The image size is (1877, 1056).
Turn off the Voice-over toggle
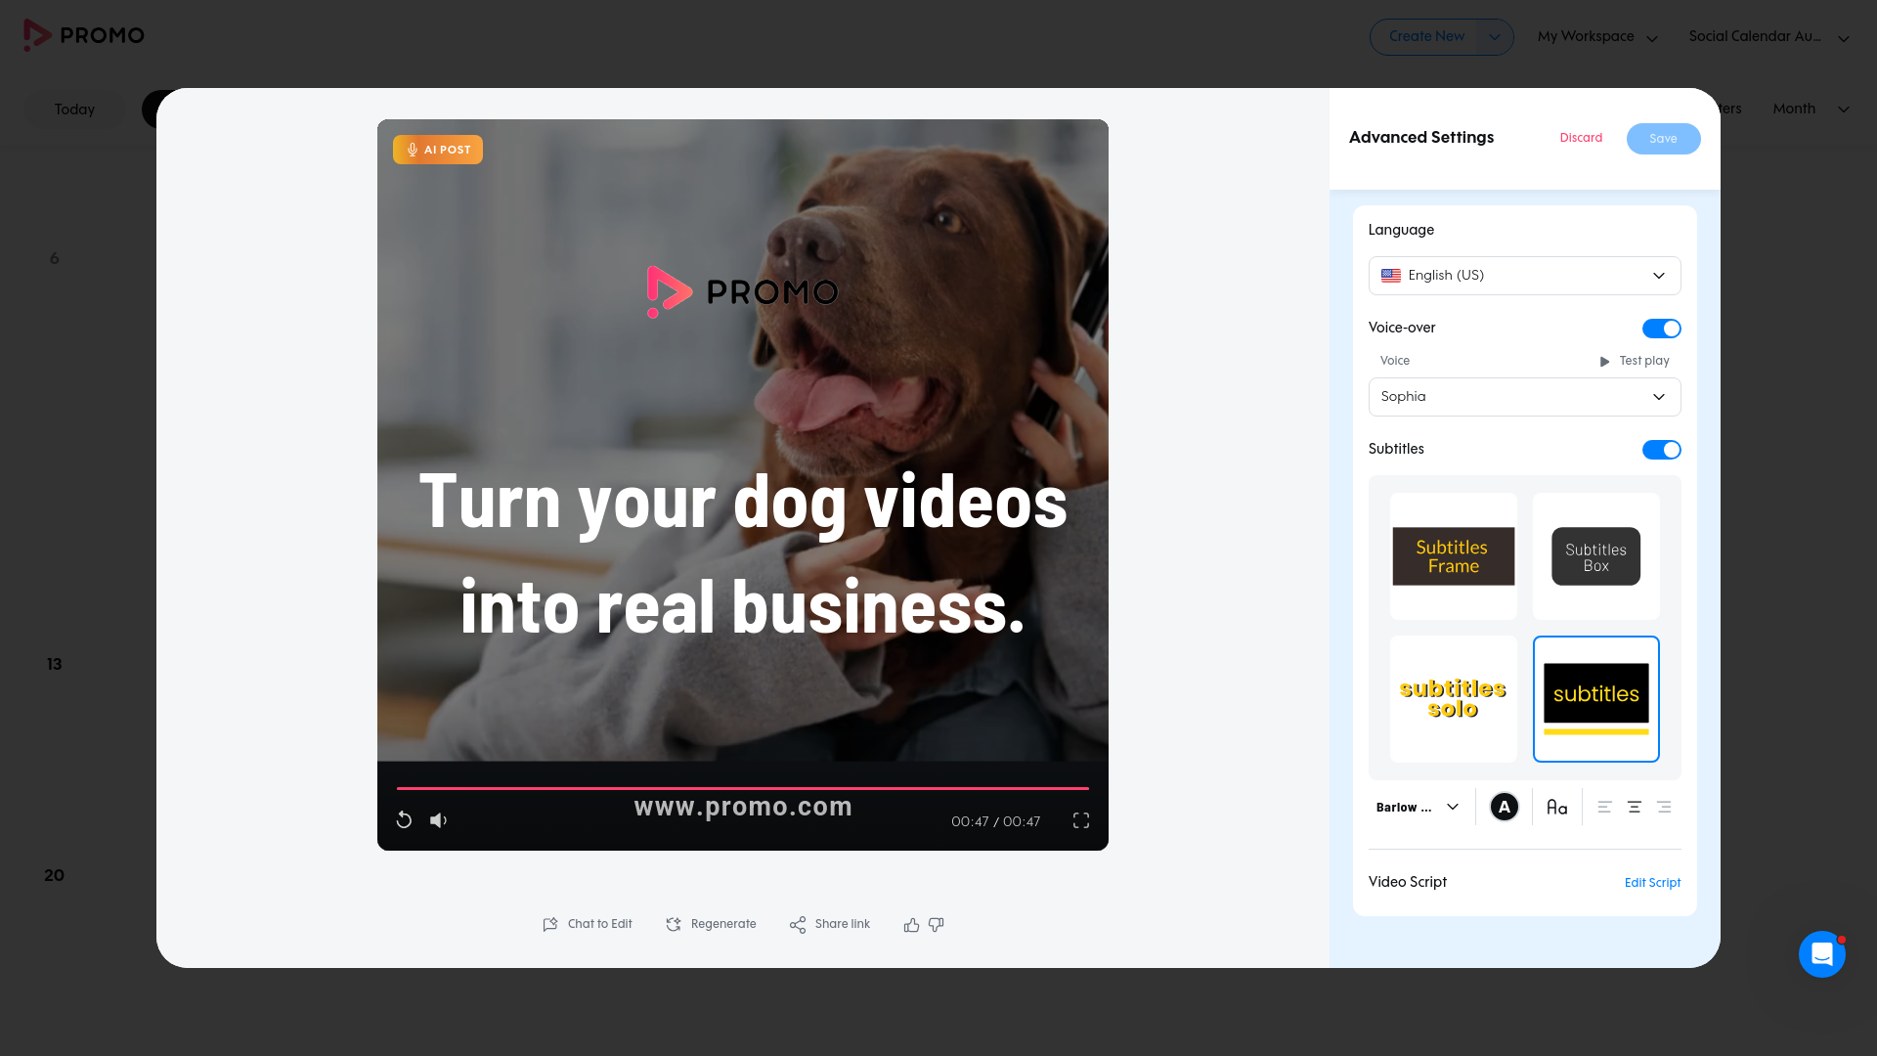click(1661, 329)
